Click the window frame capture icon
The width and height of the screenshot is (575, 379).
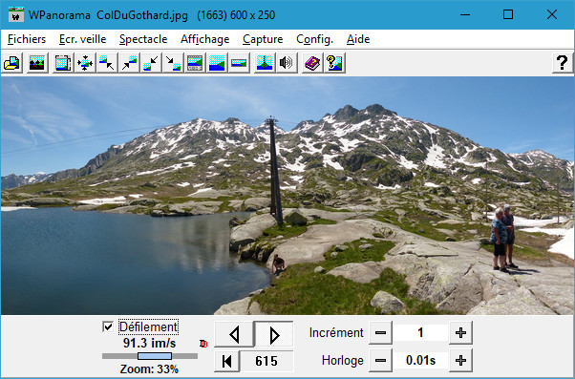pos(63,63)
